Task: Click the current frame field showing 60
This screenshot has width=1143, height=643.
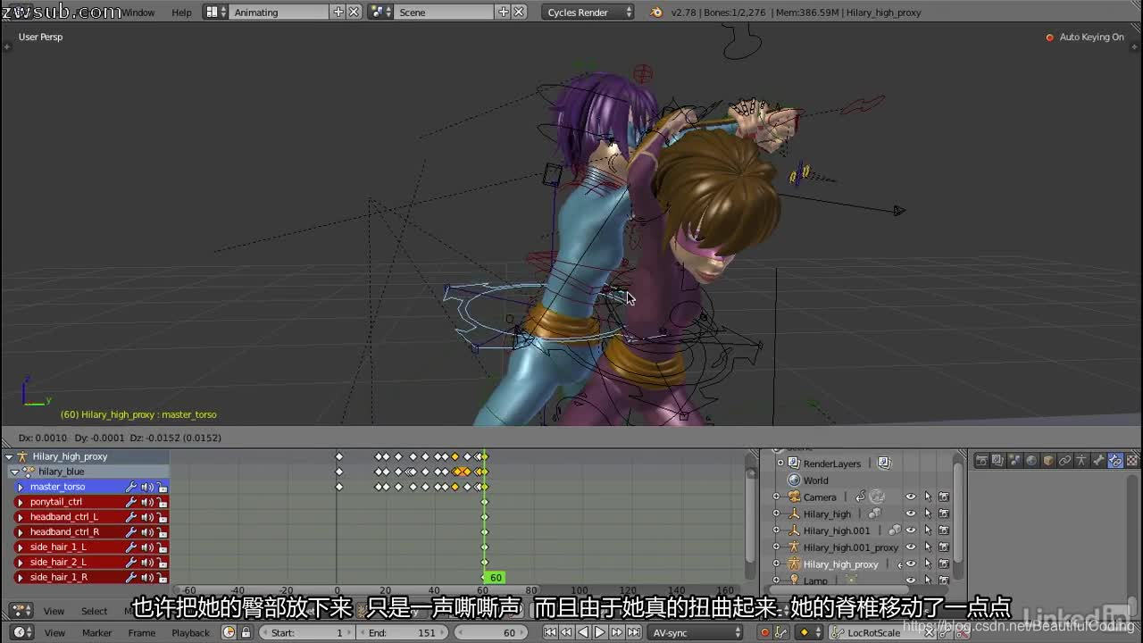Action: pos(491,632)
